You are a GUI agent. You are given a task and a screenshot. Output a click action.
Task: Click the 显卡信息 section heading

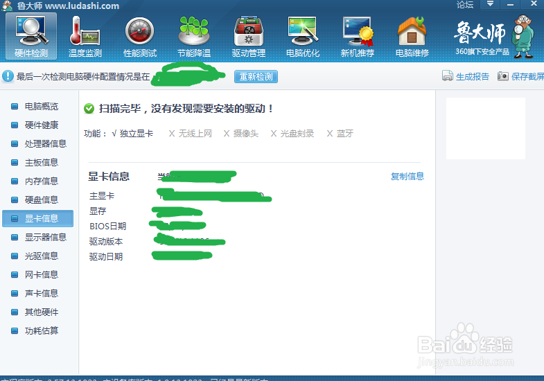coord(109,177)
